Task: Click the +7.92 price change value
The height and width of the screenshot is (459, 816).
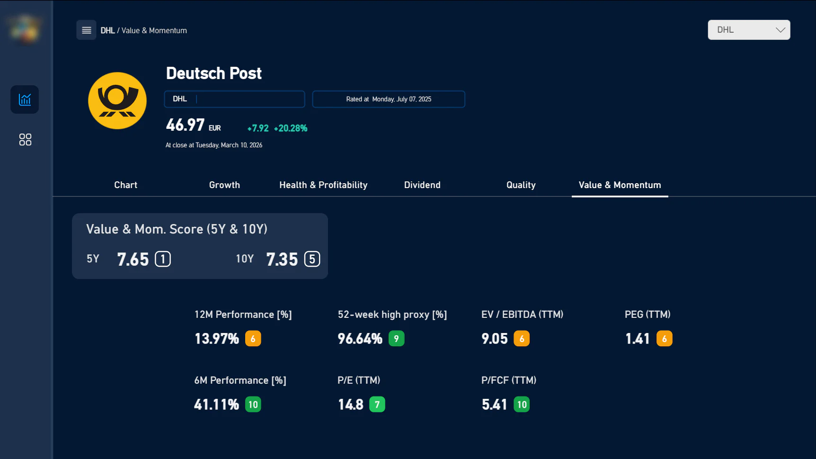Action: pyautogui.click(x=258, y=128)
